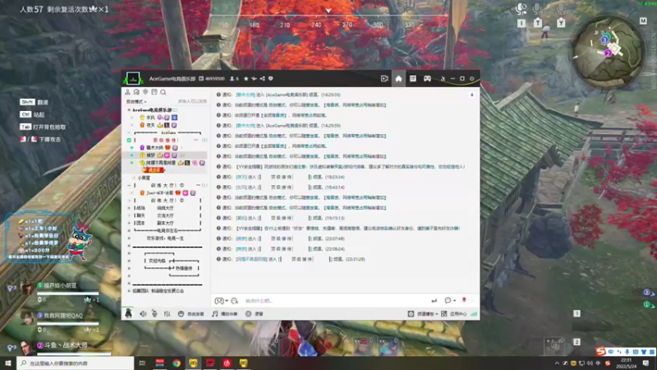Click the free speech button
The width and height of the screenshot is (657, 370).
click(x=191, y=314)
